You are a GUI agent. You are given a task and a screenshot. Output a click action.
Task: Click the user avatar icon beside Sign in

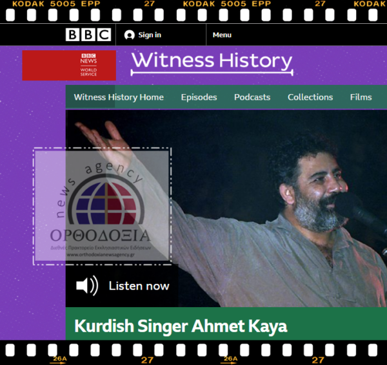click(130, 35)
